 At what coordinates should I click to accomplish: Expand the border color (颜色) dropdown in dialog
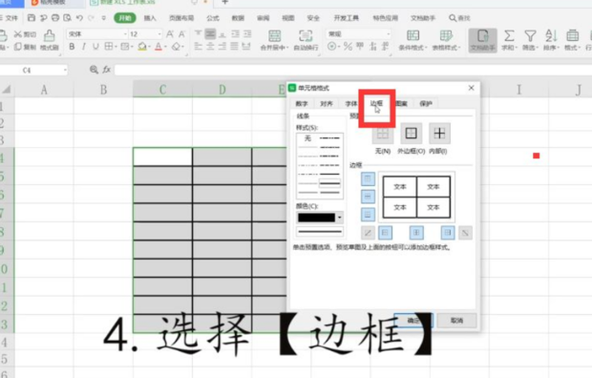[340, 218]
